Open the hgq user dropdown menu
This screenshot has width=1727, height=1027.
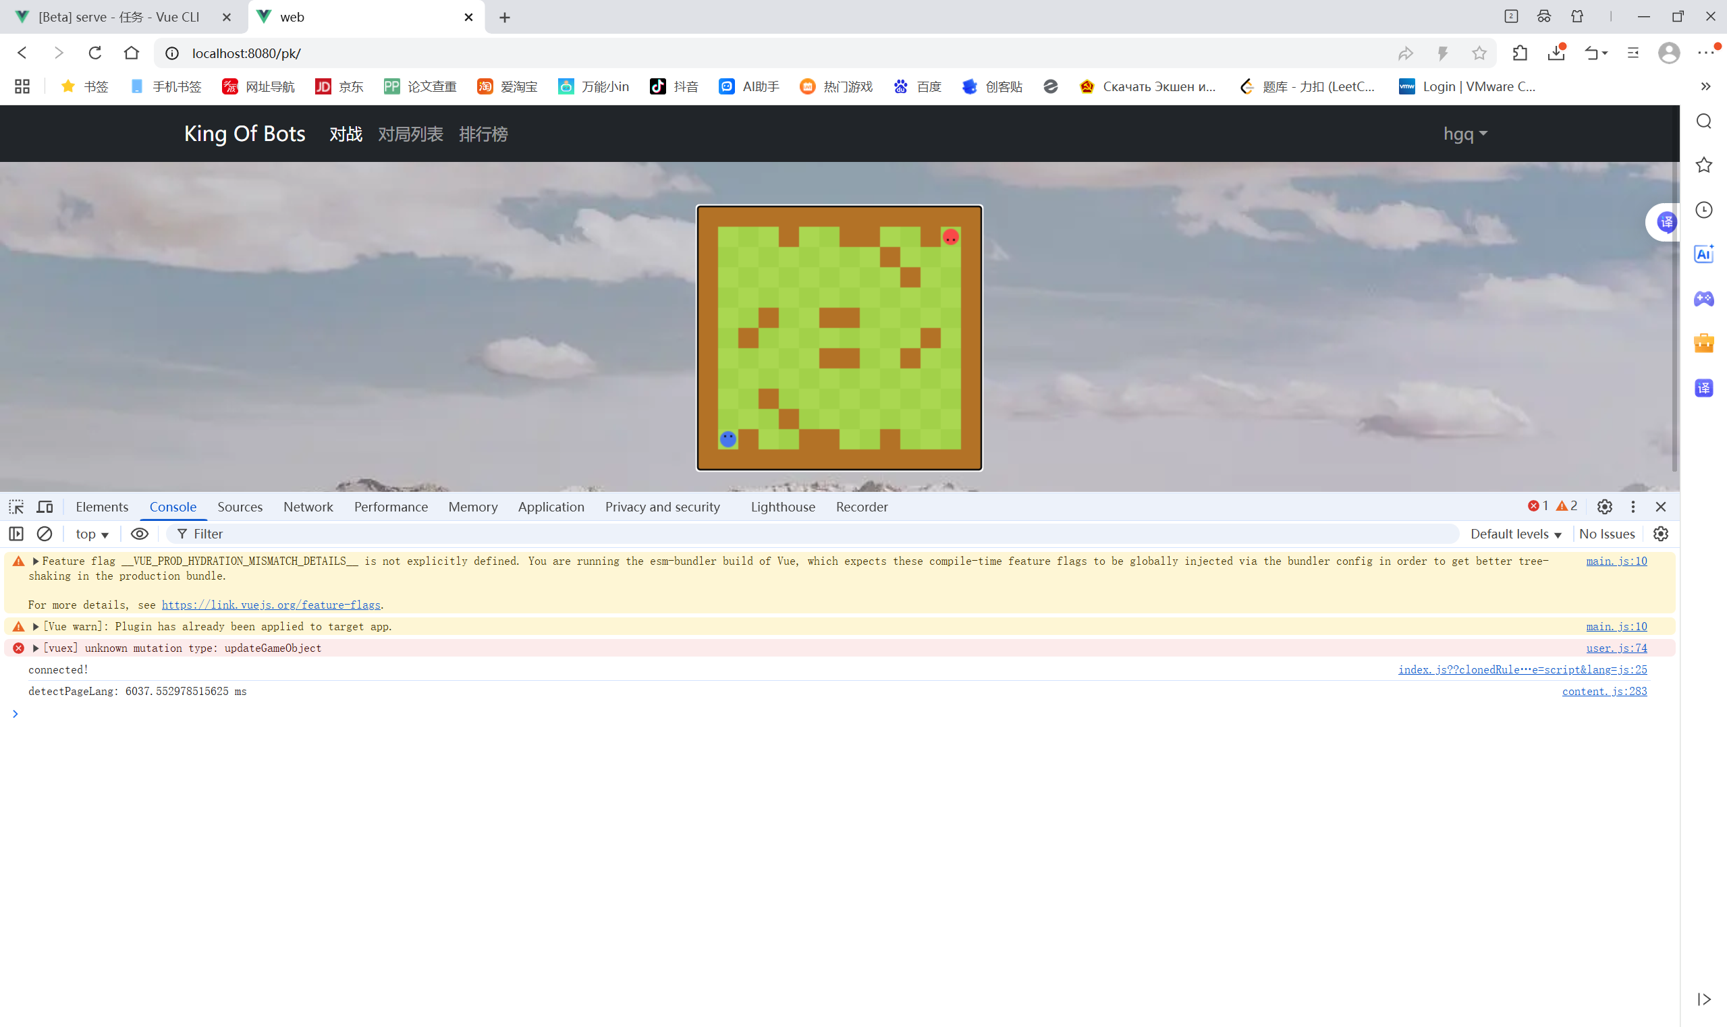click(1464, 134)
